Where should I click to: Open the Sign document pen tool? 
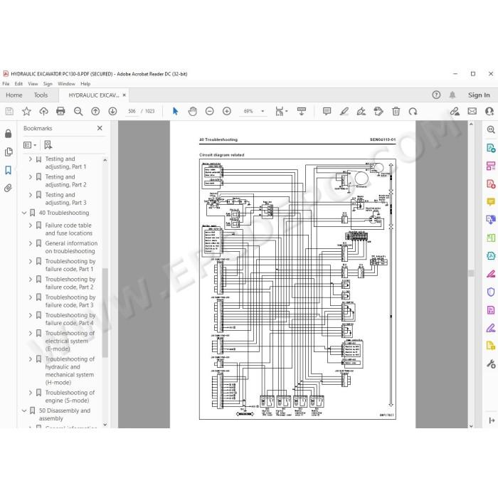click(x=361, y=111)
